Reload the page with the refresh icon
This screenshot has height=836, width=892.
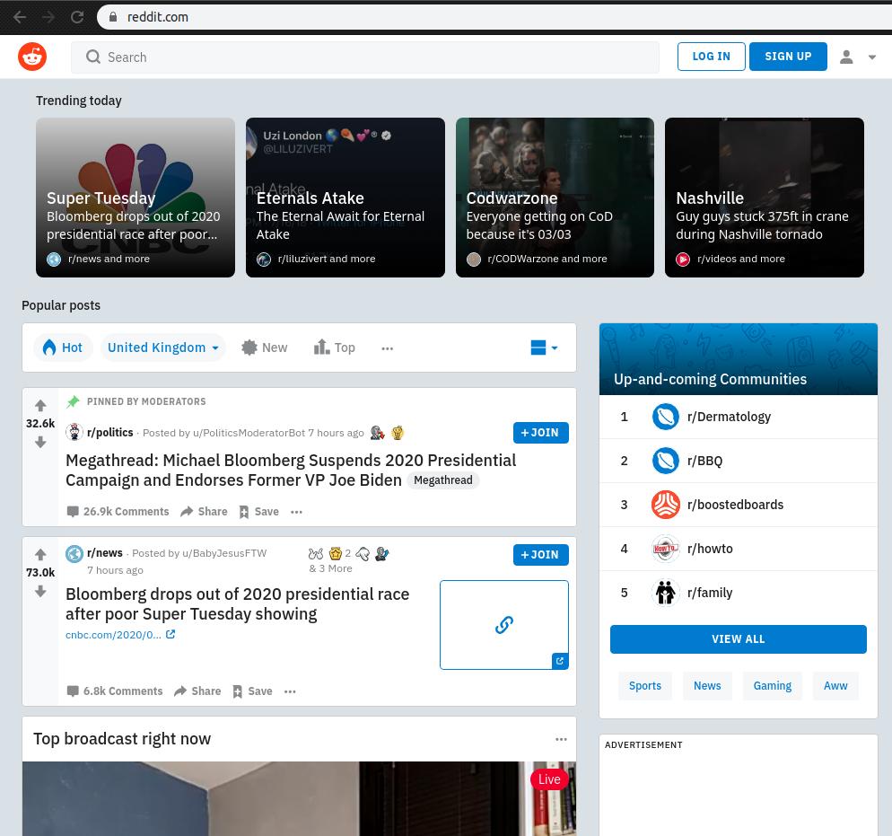(x=77, y=17)
